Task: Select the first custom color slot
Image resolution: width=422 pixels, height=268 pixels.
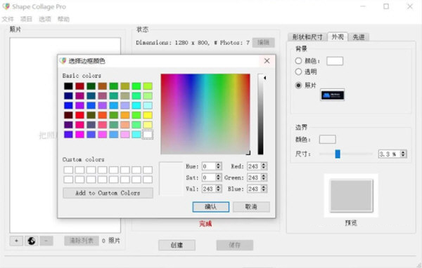Action: point(68,170)
